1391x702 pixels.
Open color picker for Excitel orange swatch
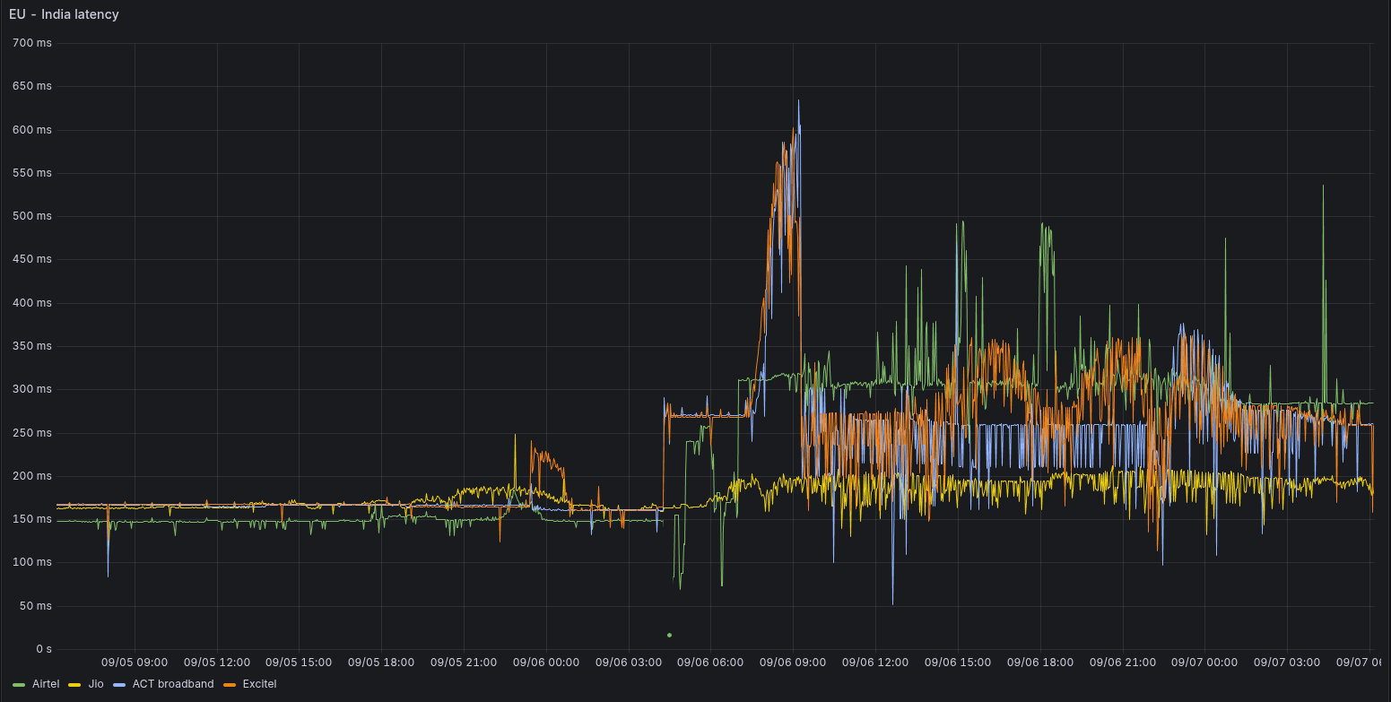230,685
